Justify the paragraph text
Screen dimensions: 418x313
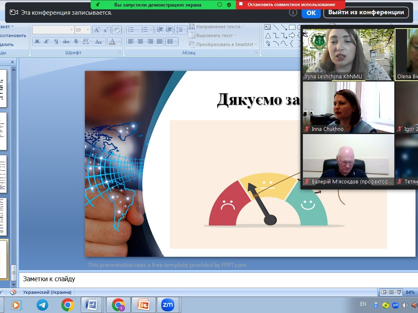(160, 42)
